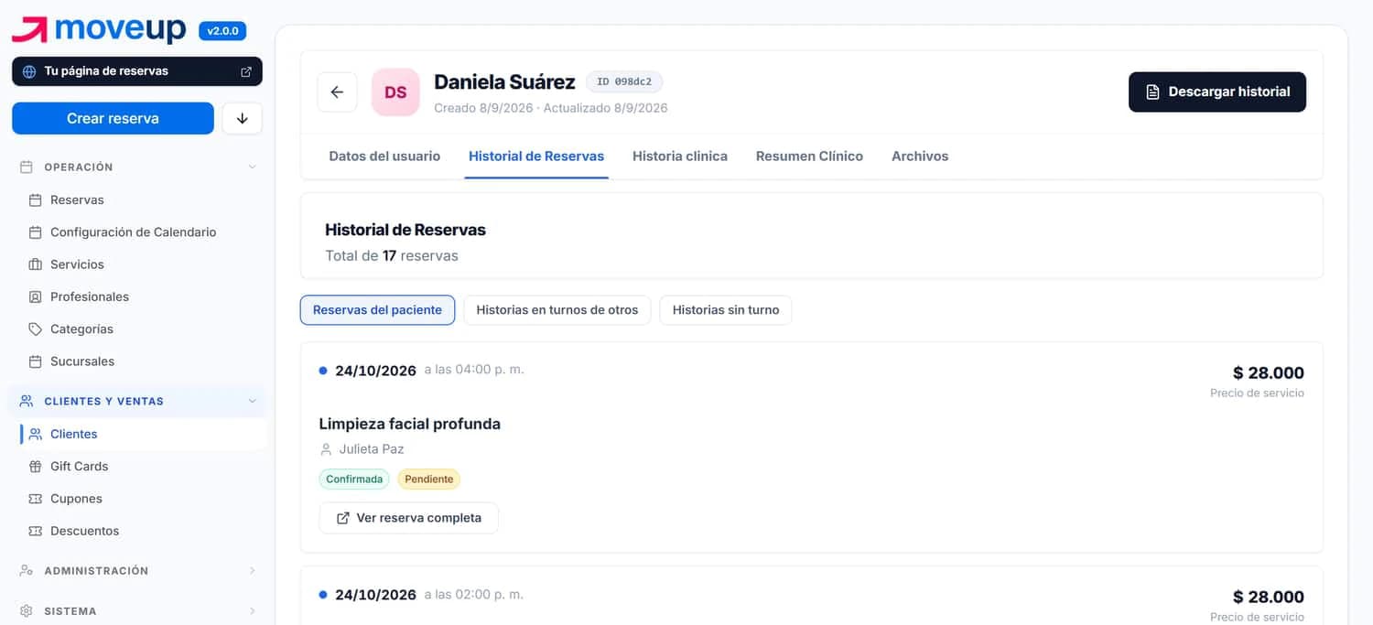Click the Servicios briefcase icon
This screenshot has height=625, width=1373.
[x=36, y=264]
